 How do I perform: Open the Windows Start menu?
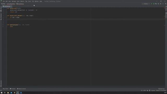coord(2,93)
